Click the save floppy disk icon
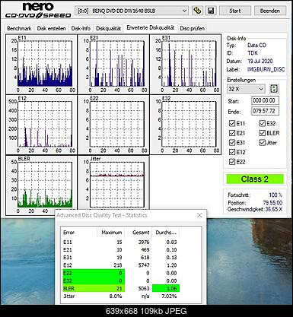This screenshot has height=317, width=293. pos(211,11)
